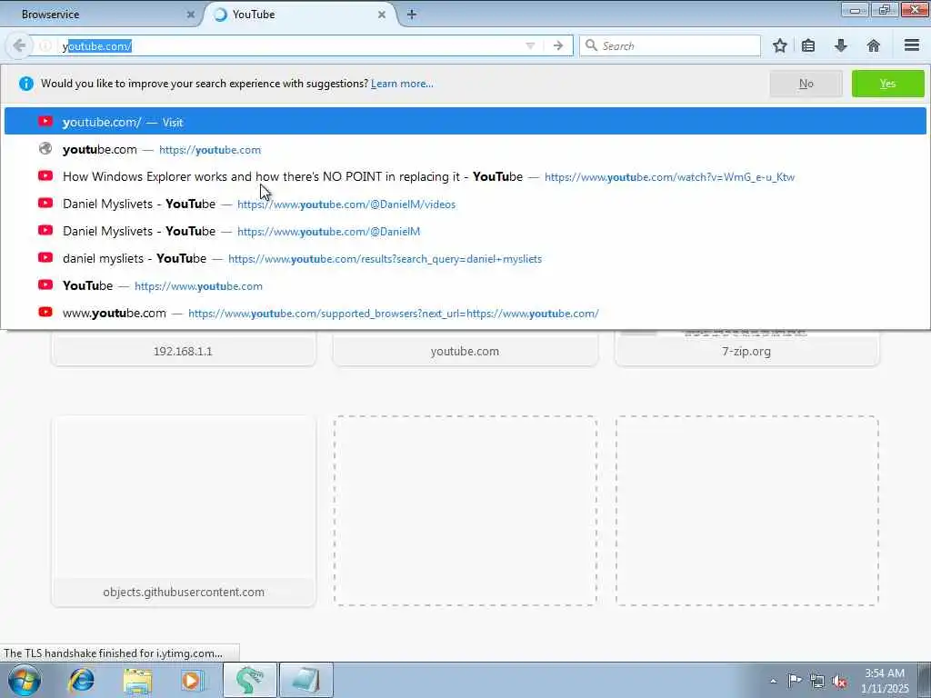The width and height of the screenshot is (931, 698).
Task: Close the Browservice tab
Action: (x=191, y=15)
